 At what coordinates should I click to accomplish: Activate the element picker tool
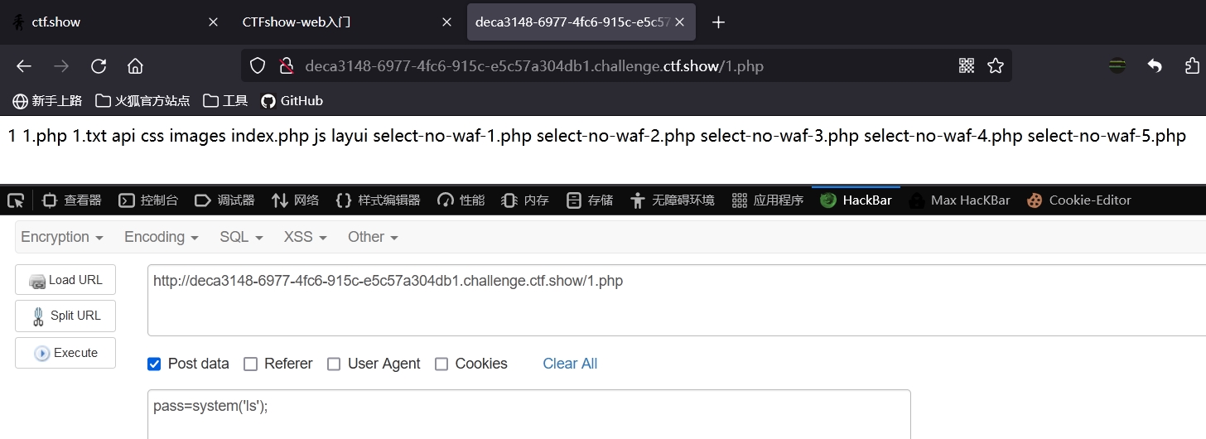tap(16, 200)
